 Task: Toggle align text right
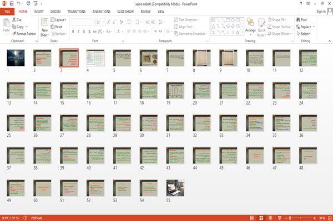tap(139, 32)
